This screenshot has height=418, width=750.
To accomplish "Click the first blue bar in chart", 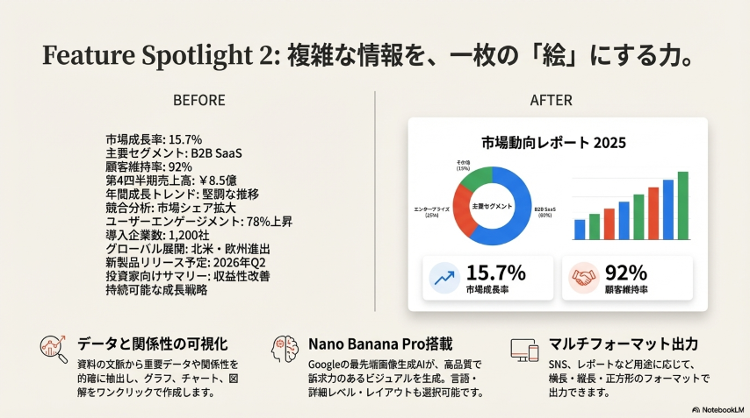I will point(580,229).
